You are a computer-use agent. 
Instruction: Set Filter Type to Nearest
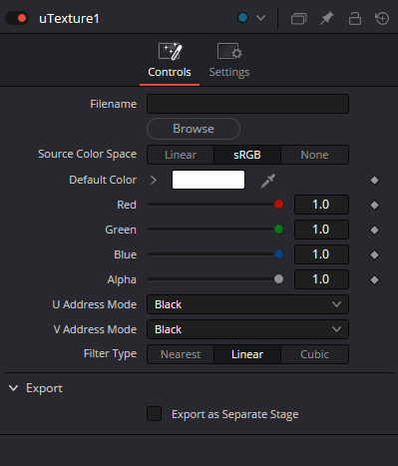pos(181,354)
